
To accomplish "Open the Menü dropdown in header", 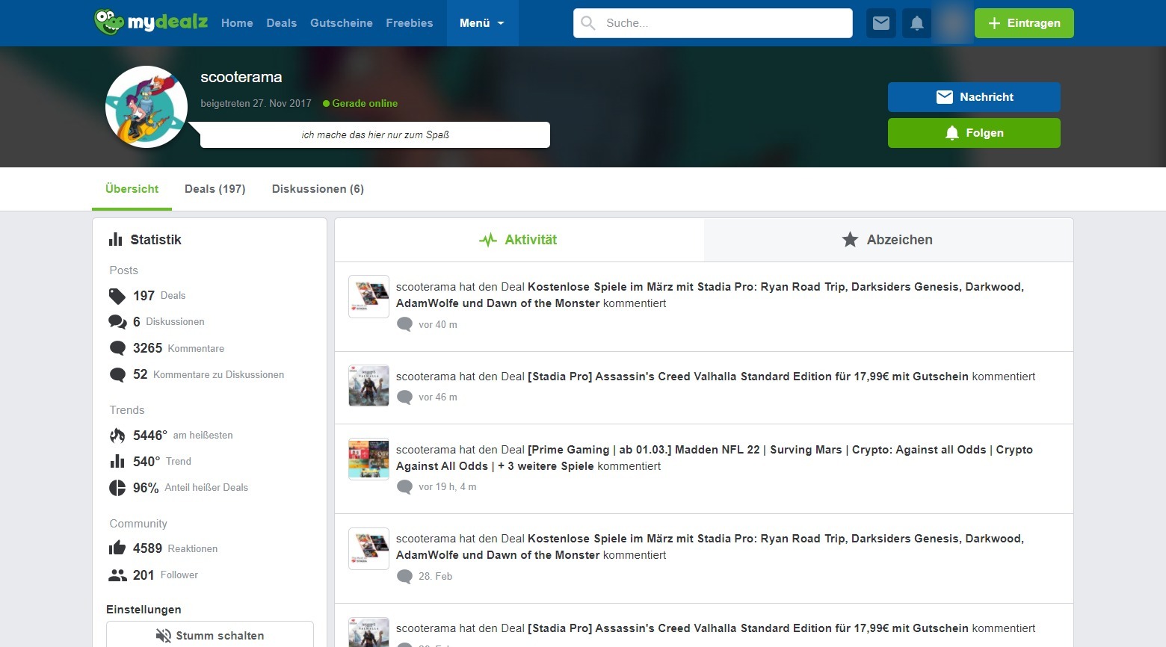I will pyautogui.click(x=482, y=23).
